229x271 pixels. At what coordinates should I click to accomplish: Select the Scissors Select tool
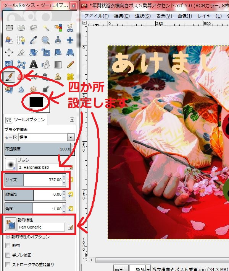(70, 28)
